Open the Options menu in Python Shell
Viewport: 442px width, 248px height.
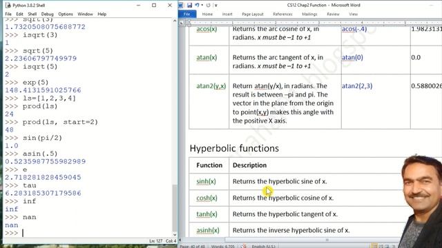tap(66, 14)
